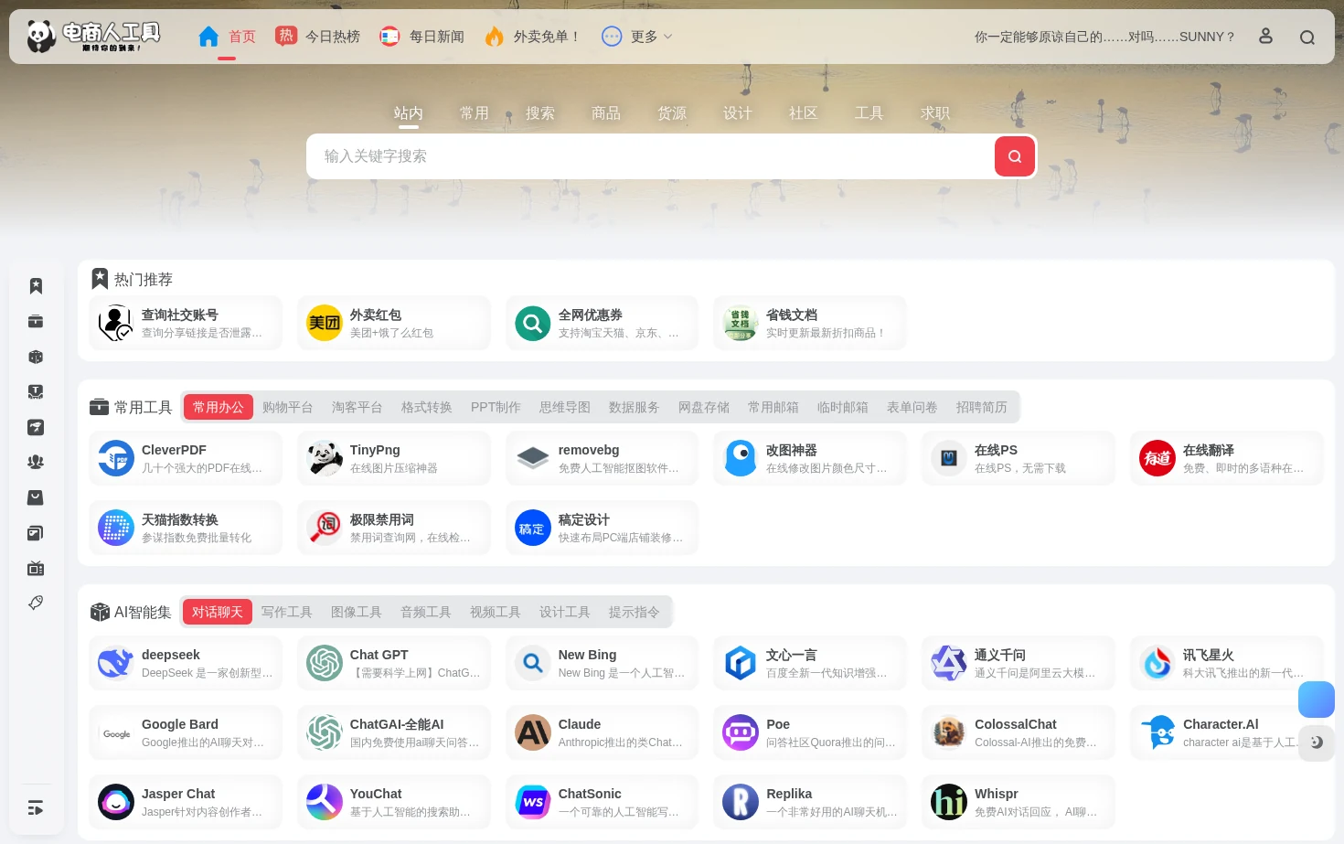Select the 站内 search tab
This screenshot has height=844, width=1344.
409,112
